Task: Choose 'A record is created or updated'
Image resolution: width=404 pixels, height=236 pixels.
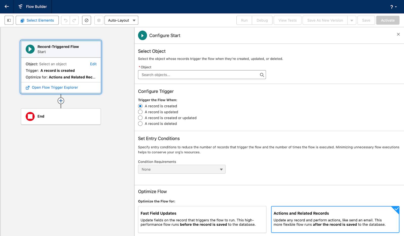Action: [140, 118]
